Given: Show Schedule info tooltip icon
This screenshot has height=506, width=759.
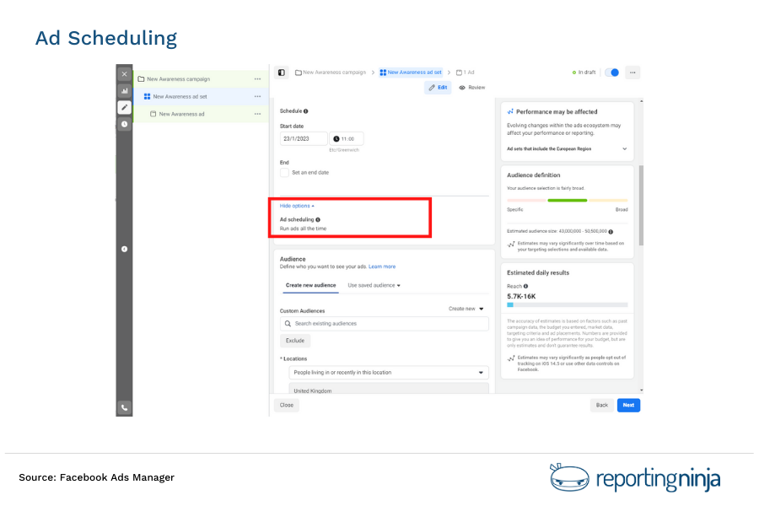Looking at the screenshot, I should (x=305, y=111).
